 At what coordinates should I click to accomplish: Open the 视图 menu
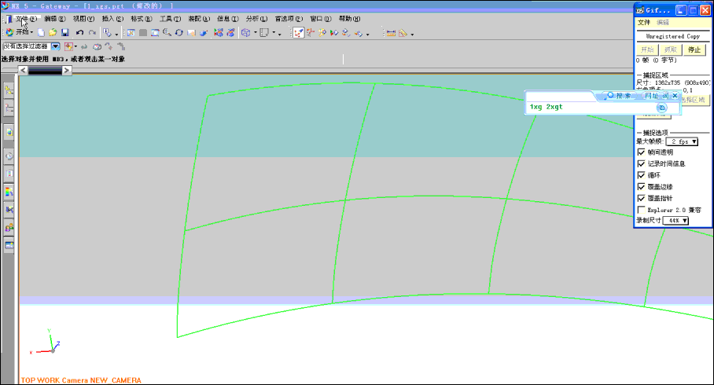click(x=83, y=19)
